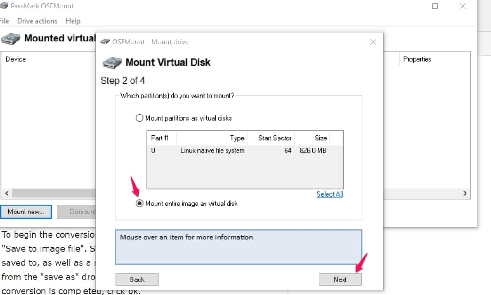This screenshot has width=491, height=295.
Task: Click the PassMark OSFMount title bar app icon
Action: (4, 6)
